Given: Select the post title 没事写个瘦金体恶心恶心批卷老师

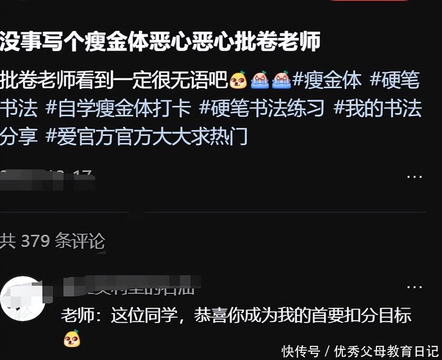Looking at the screenshot, I should point(160,42).
